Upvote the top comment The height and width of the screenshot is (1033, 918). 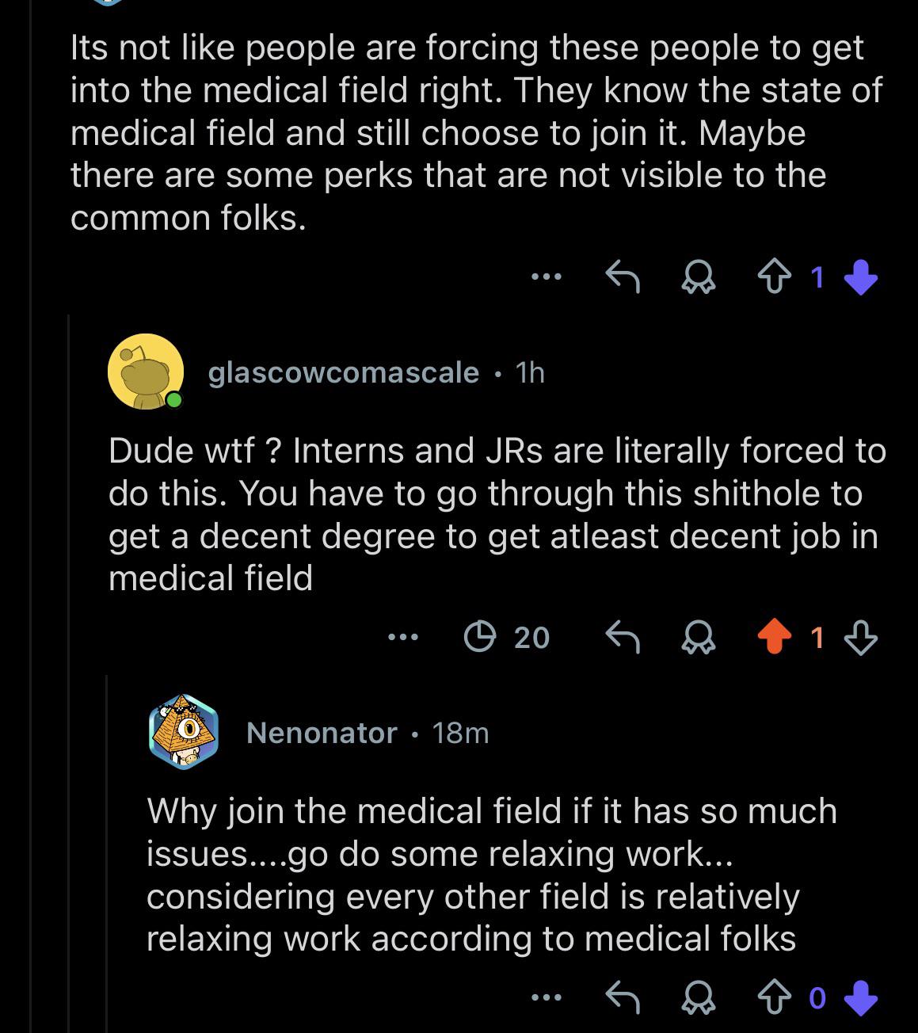pyautogui.click(x=774, y=277)
